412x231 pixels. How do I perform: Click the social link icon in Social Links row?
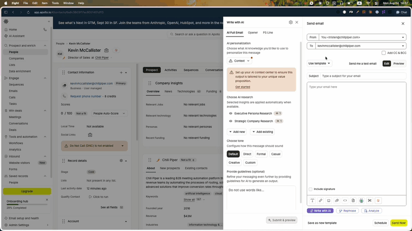click(90, 135)
